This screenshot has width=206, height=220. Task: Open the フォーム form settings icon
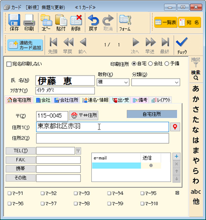tap(125, 20)
